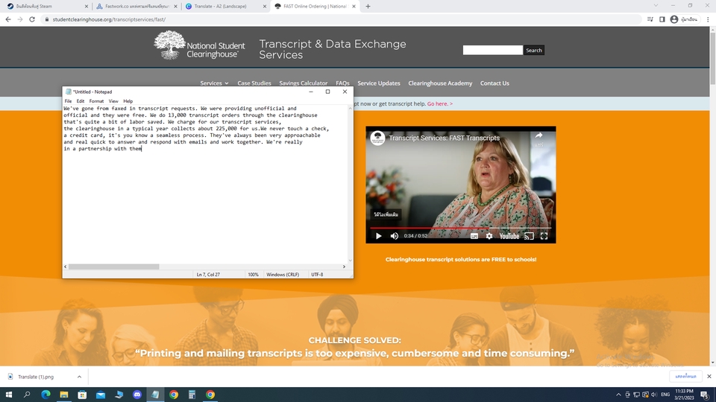Expand options for Translate (1).png download
The height and width of the screenshot is (402, 716).
(79, 377)
